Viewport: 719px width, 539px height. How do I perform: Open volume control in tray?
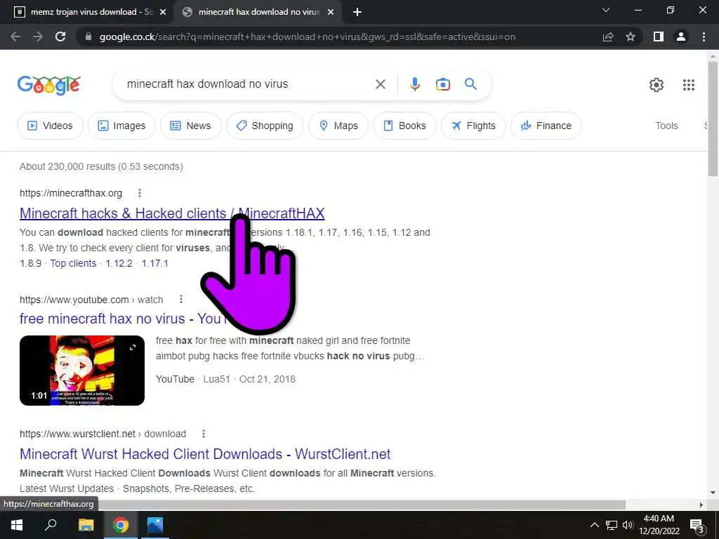point(627,525)
